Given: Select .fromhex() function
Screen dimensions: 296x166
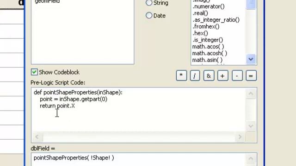Looking at the screenshot, I should tap(206, 27).
